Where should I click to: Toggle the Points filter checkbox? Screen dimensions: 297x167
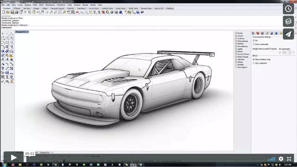(236, 33)
